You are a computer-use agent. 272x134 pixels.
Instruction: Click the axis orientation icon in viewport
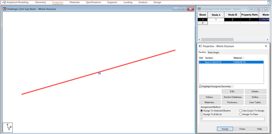[7, 128]
